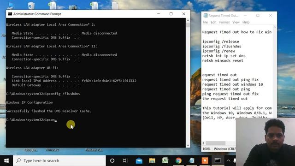Click 'request timed out ping fix' text
The width and height of the screenshot is (295, 166).
(230, 80)
